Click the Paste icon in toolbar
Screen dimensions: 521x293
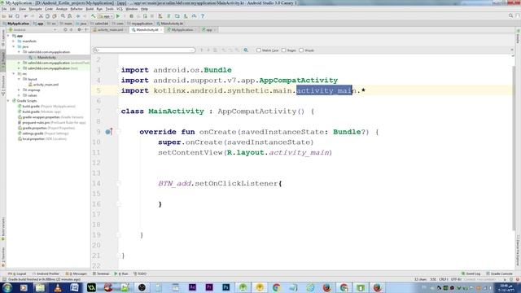coord(55,16)
